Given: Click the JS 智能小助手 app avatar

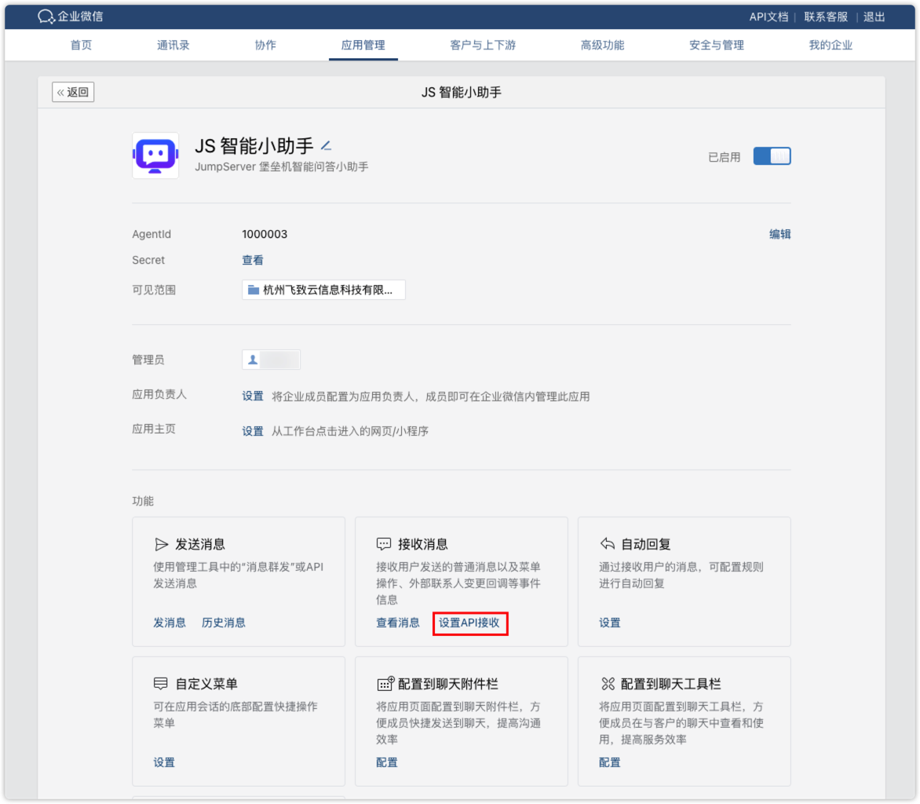Looking at the screenshot, I should (155, 155).
